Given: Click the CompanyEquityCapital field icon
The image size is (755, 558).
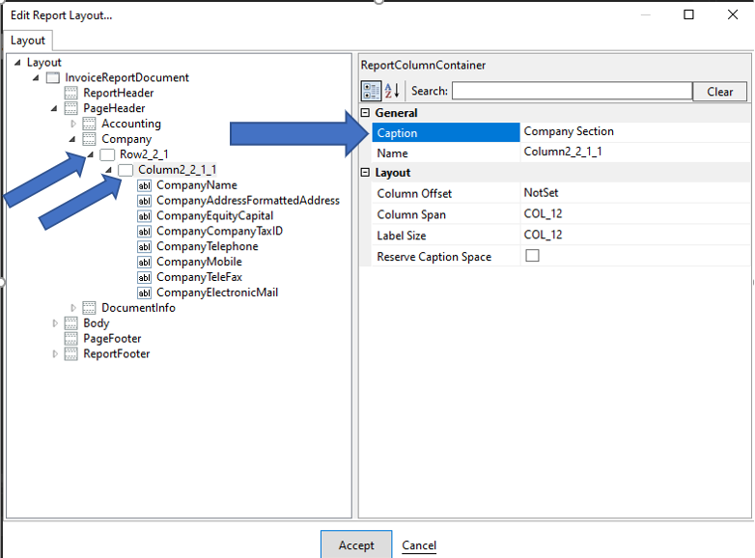Looking at the screenshot, I should coord(144,216).
